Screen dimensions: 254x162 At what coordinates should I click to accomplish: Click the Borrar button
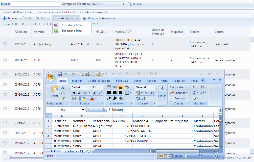(x=43, y=18)
